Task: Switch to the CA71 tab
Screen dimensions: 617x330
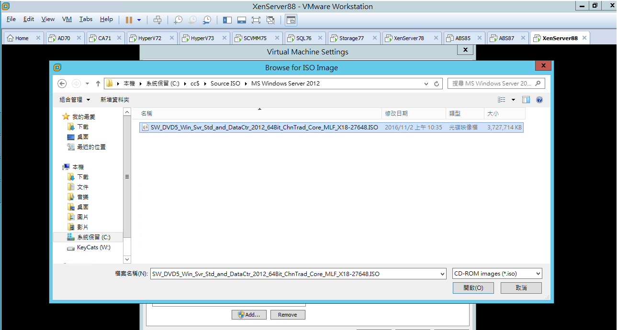Action: click(104, 38)
